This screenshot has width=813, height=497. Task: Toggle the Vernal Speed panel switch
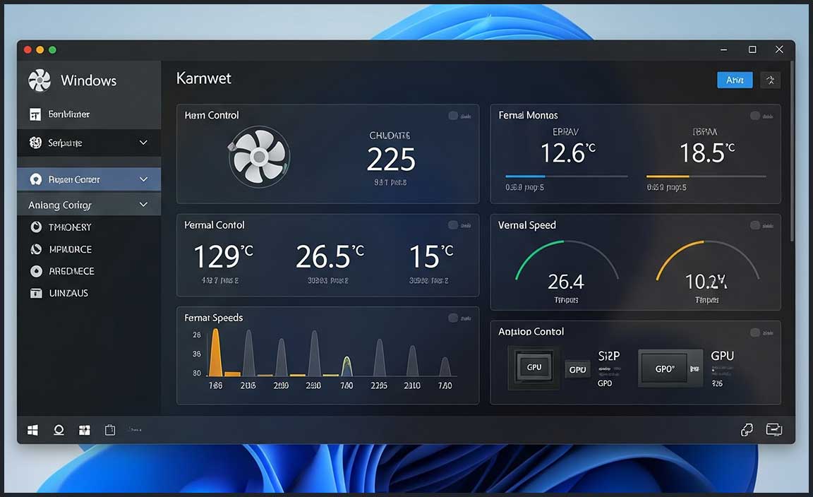[x=755, y=224]
